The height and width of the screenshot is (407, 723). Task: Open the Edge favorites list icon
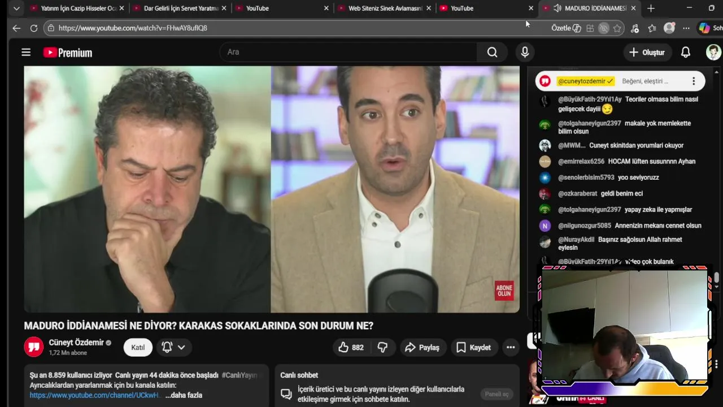652,28
